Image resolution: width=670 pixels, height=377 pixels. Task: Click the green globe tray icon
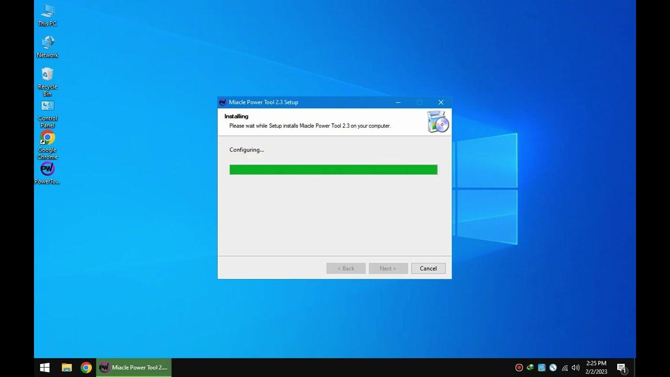tap(530, 368)
